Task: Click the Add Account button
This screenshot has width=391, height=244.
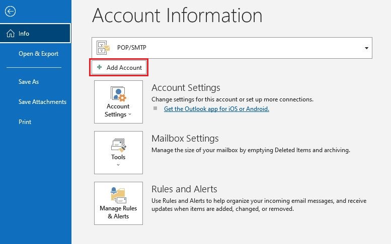Action: [x=119, y=67]
